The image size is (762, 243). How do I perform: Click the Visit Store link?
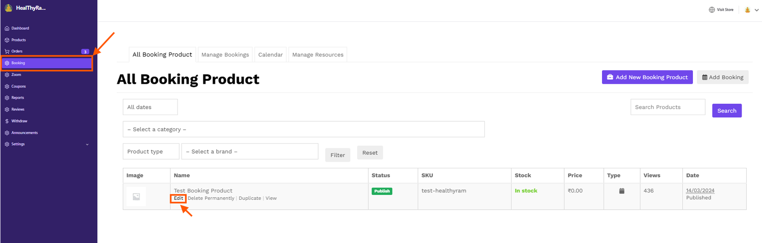coord(725,10)
